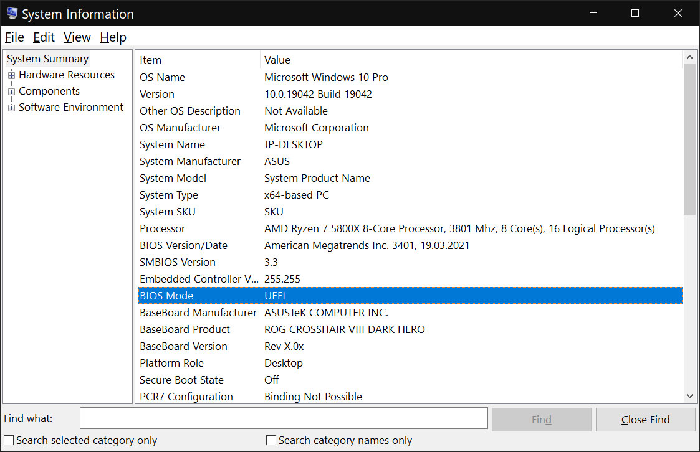Click the Item column header
Screen dimensions: 700x452
[x=199, y=60]
